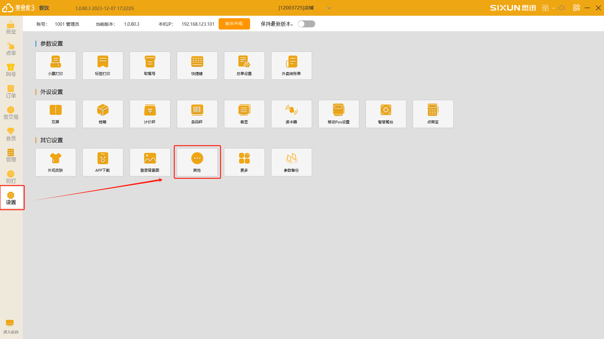Open 参数备份 parameter backup tile
The image size is (604, 339).
tap(292, 162)
